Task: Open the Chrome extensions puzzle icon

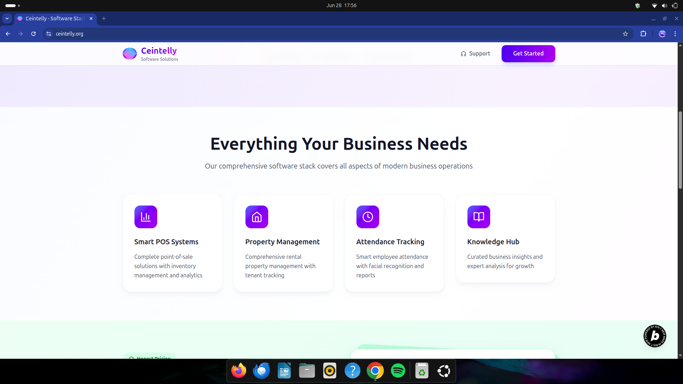Action: pyautogui.click(x=643, y=34)
